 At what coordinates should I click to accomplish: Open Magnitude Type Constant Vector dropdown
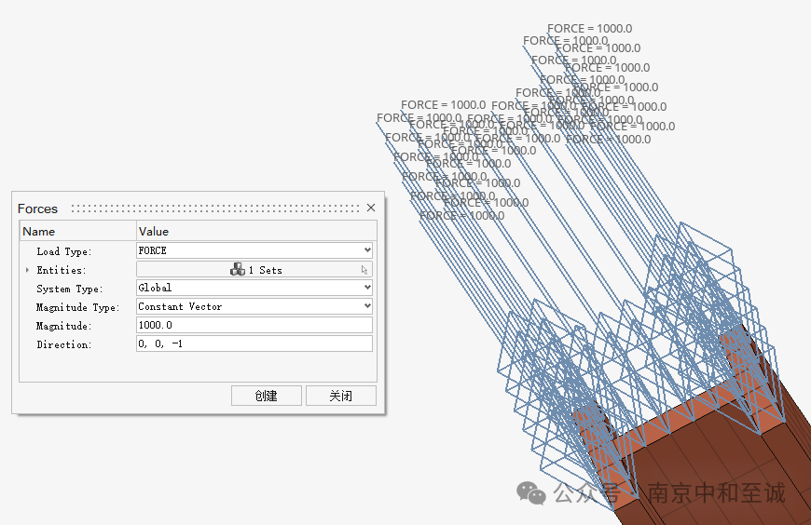pyautogui.click(x=254, y=306)
